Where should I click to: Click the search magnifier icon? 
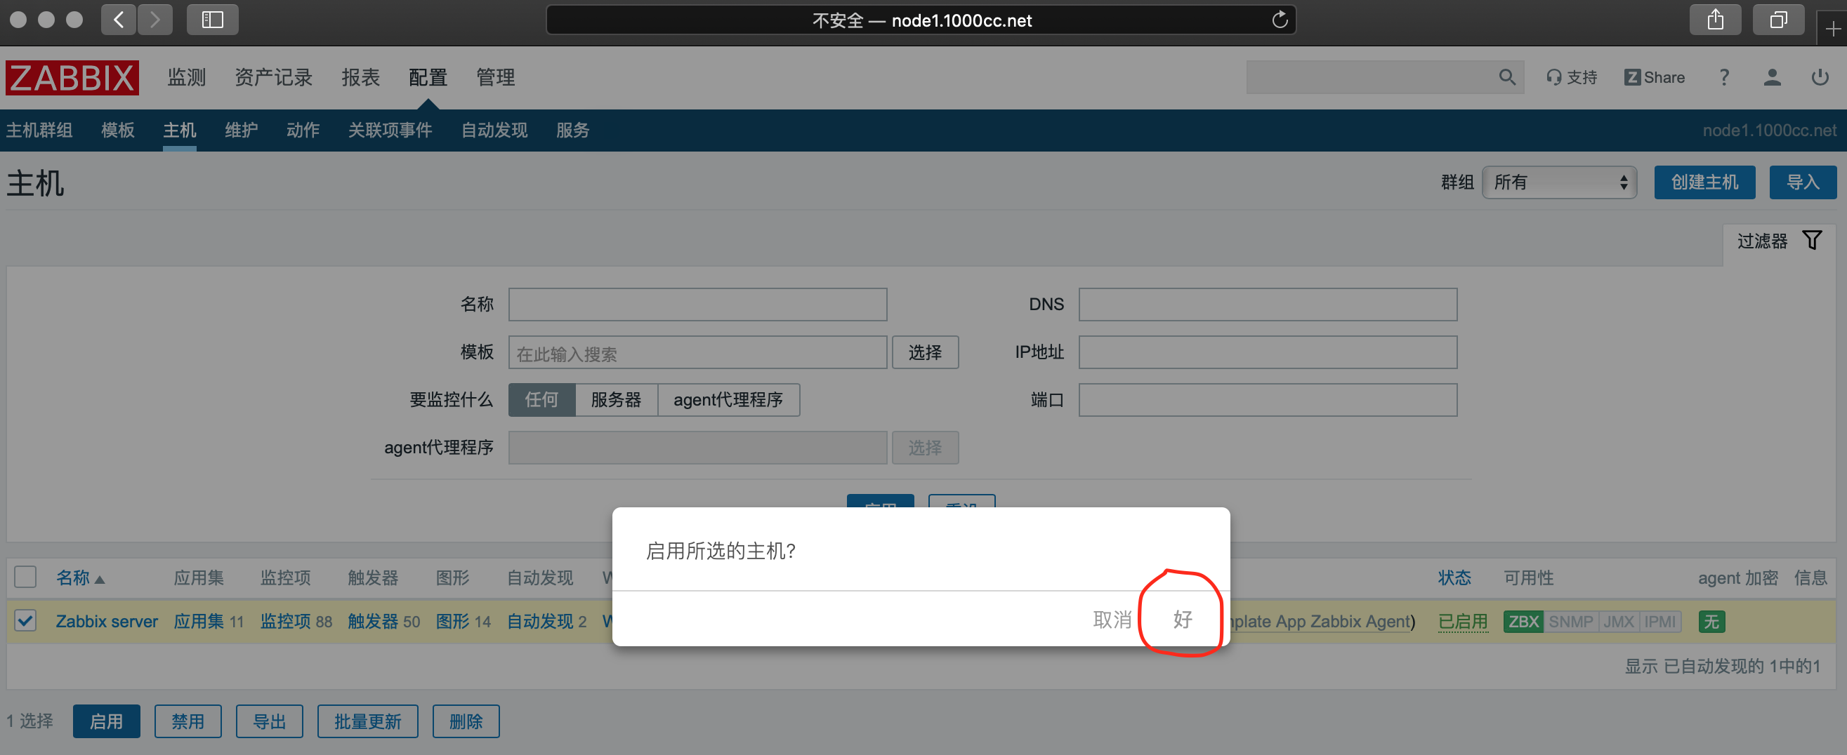pyautogui.click(x=1506, y=77)
